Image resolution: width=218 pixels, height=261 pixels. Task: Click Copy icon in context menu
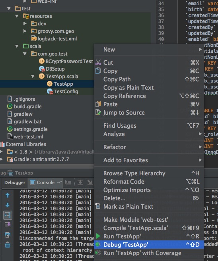click(98, 71)
